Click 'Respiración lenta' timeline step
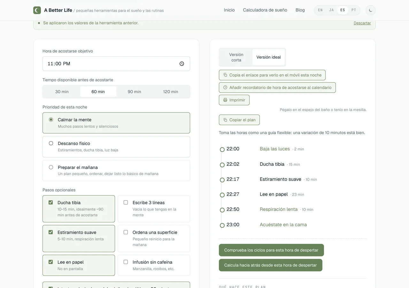 tap(279, 209)
